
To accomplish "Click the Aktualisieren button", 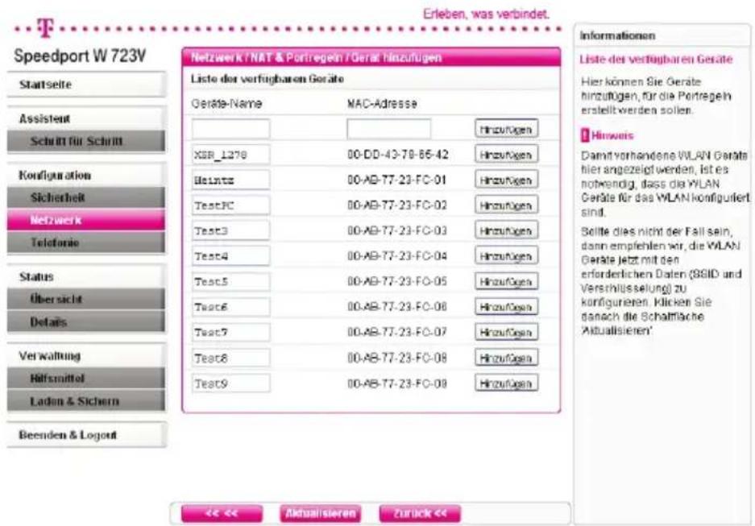I will [320, 513].
